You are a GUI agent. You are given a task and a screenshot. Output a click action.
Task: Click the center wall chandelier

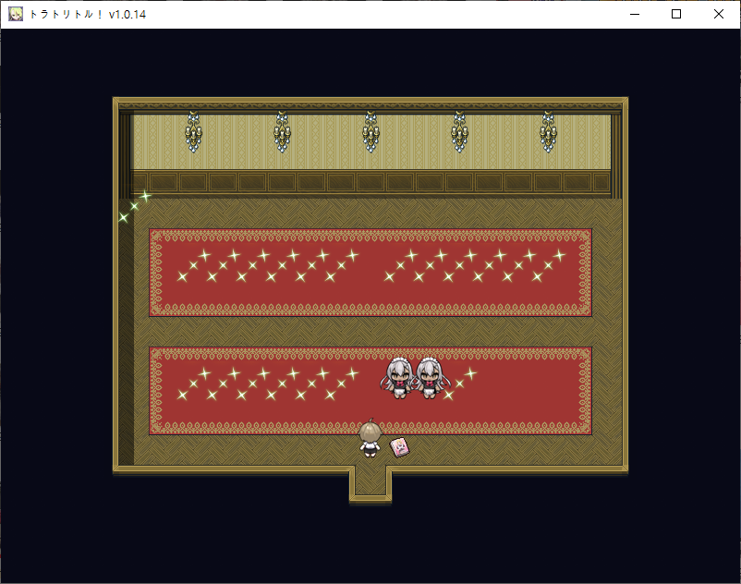[x=371, y=132]
